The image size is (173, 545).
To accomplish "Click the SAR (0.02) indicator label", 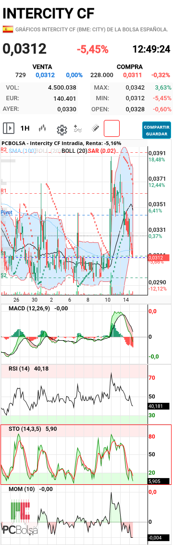I will 101,150.
